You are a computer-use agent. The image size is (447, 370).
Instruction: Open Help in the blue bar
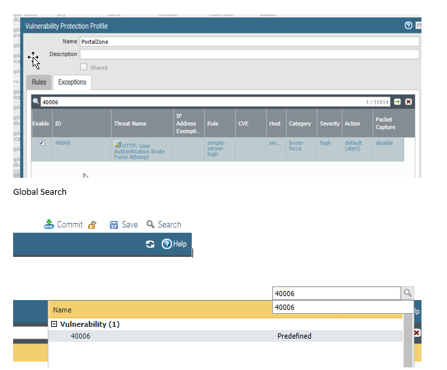click(x=174, y=244)
